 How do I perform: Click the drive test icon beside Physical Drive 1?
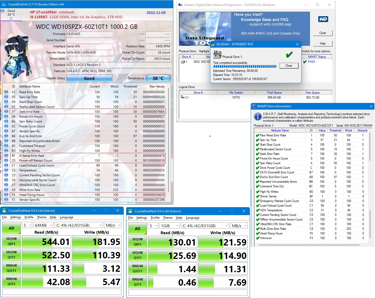point(217,55)
